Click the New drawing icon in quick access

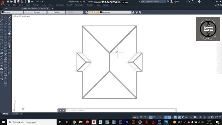click(8, 1)
